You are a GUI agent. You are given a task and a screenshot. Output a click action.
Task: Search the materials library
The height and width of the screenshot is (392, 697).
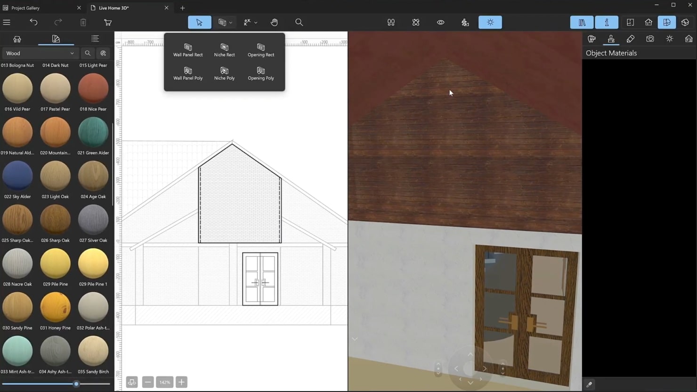[x=88, y=53]
